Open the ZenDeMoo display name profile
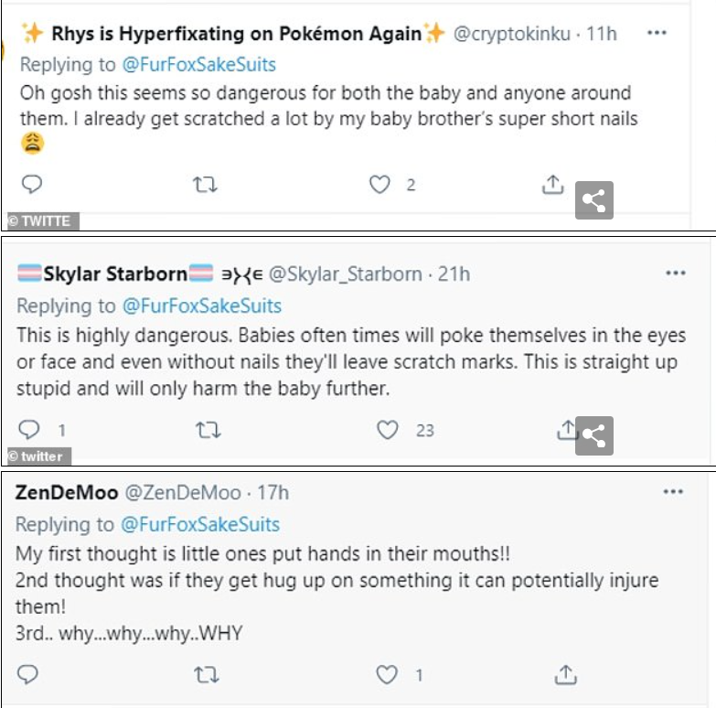 pyautogui.click(x=67, y=493)
